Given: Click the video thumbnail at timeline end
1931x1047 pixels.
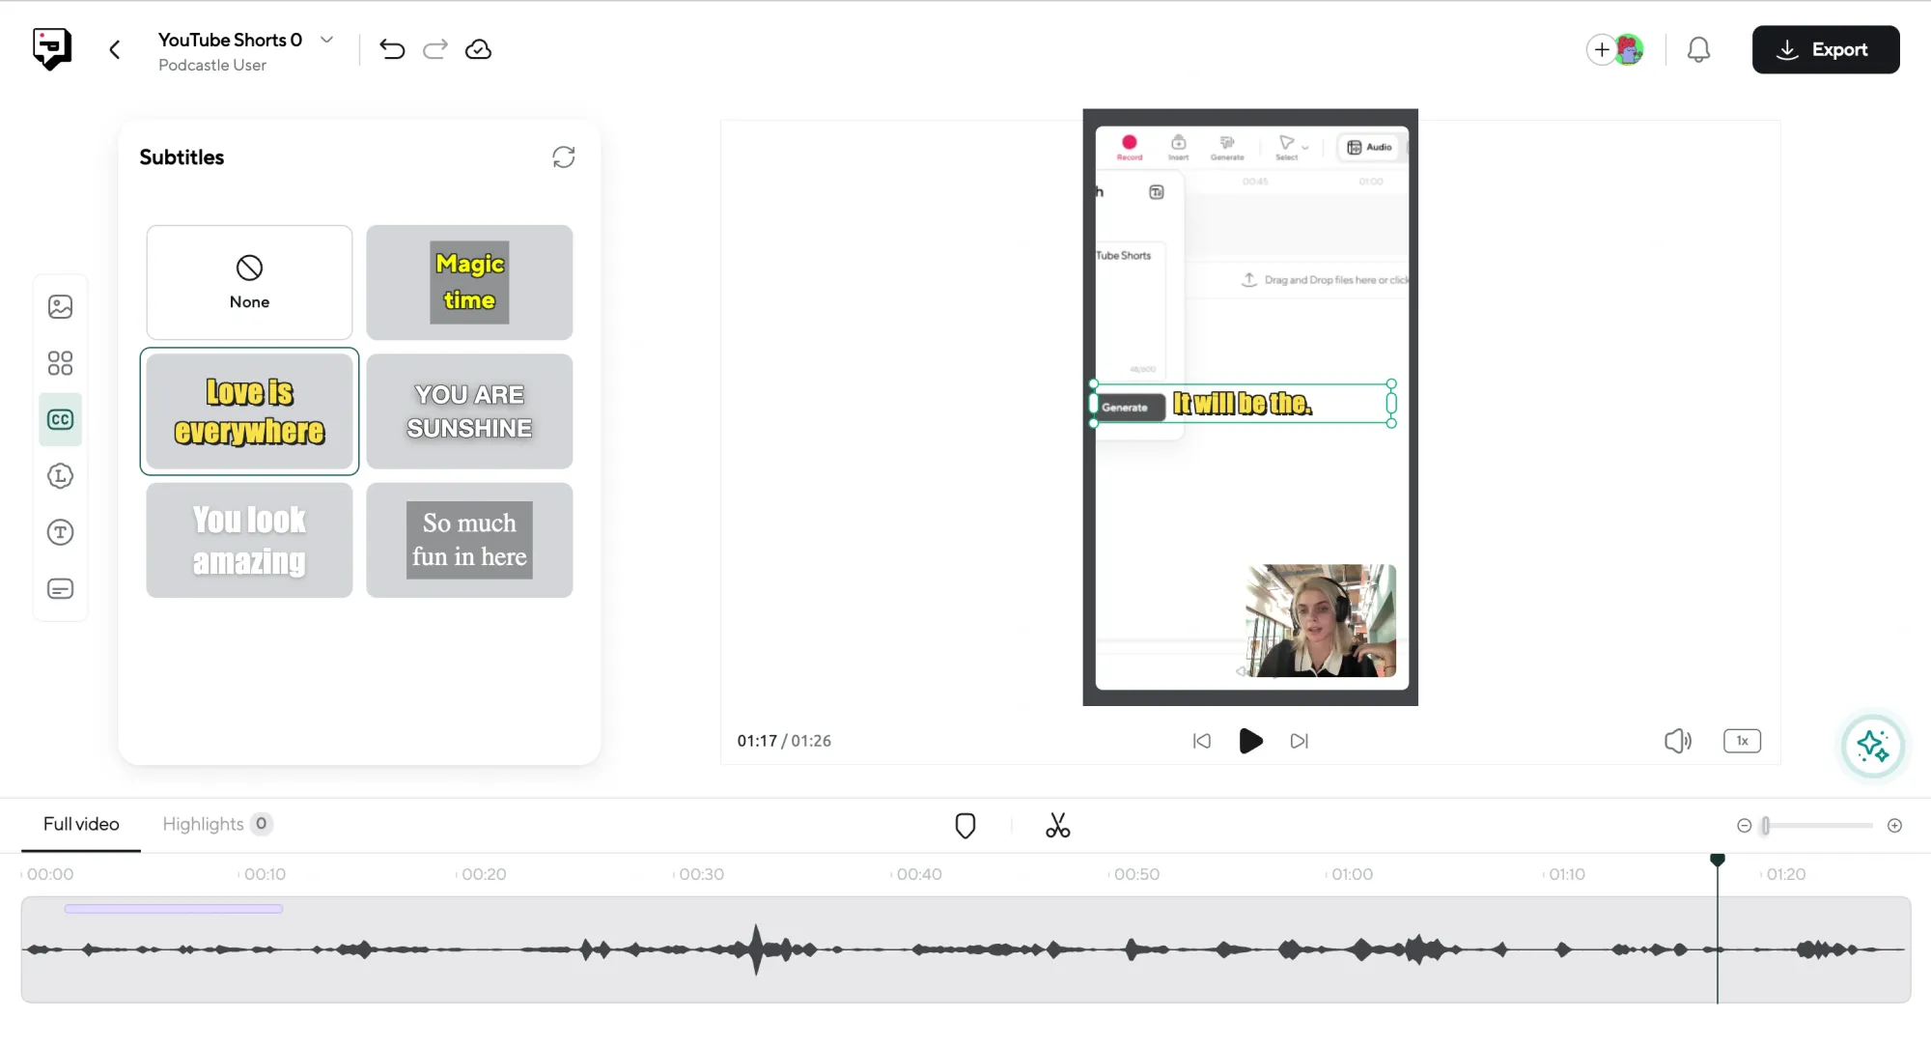Looking at the screenshot, I should coord(1319,619).
